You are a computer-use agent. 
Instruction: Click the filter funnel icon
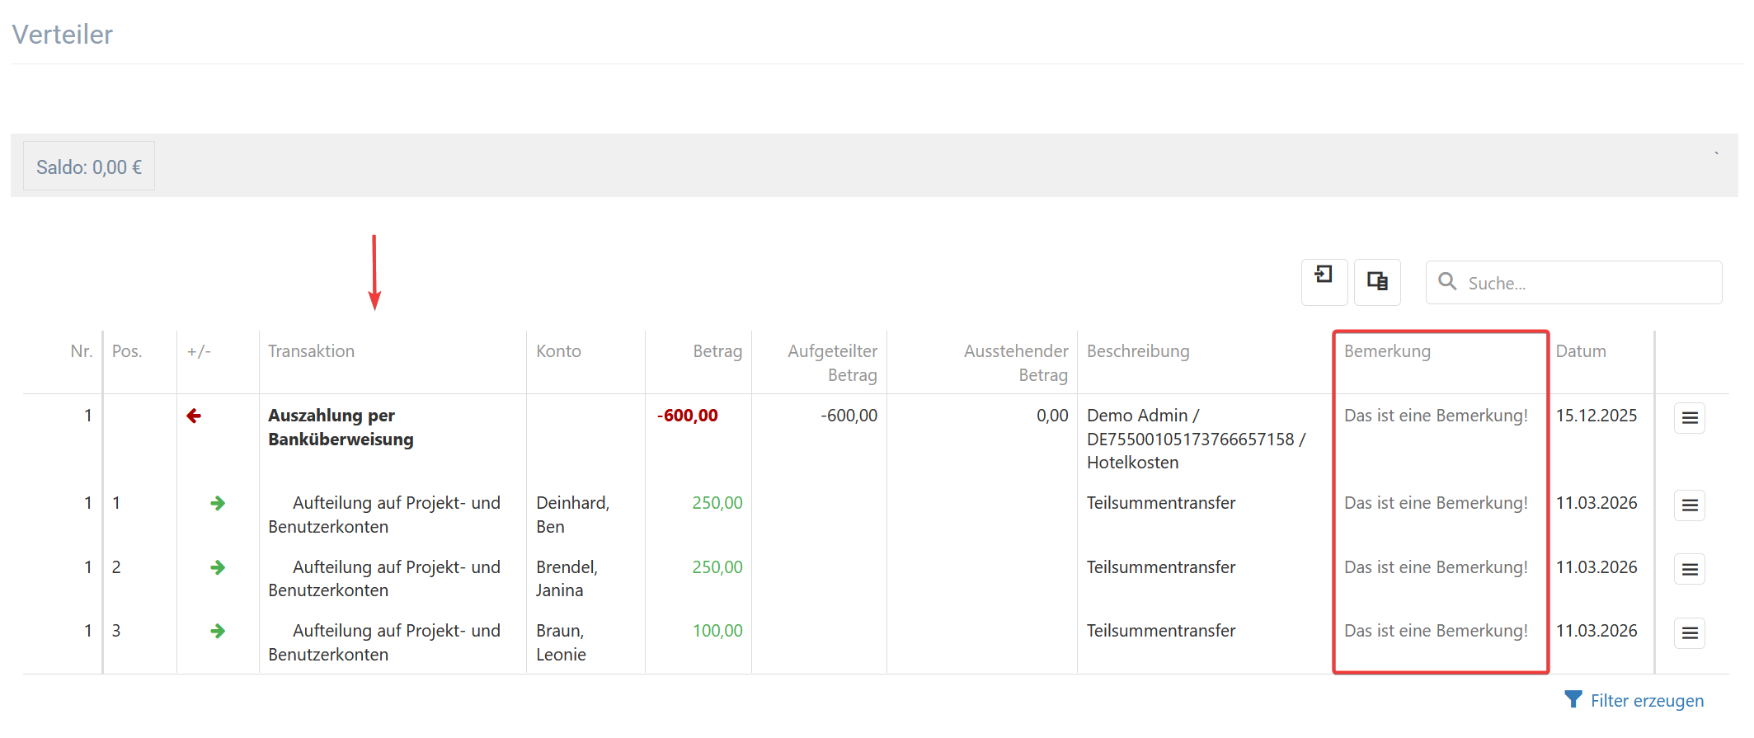(1573, 700)
